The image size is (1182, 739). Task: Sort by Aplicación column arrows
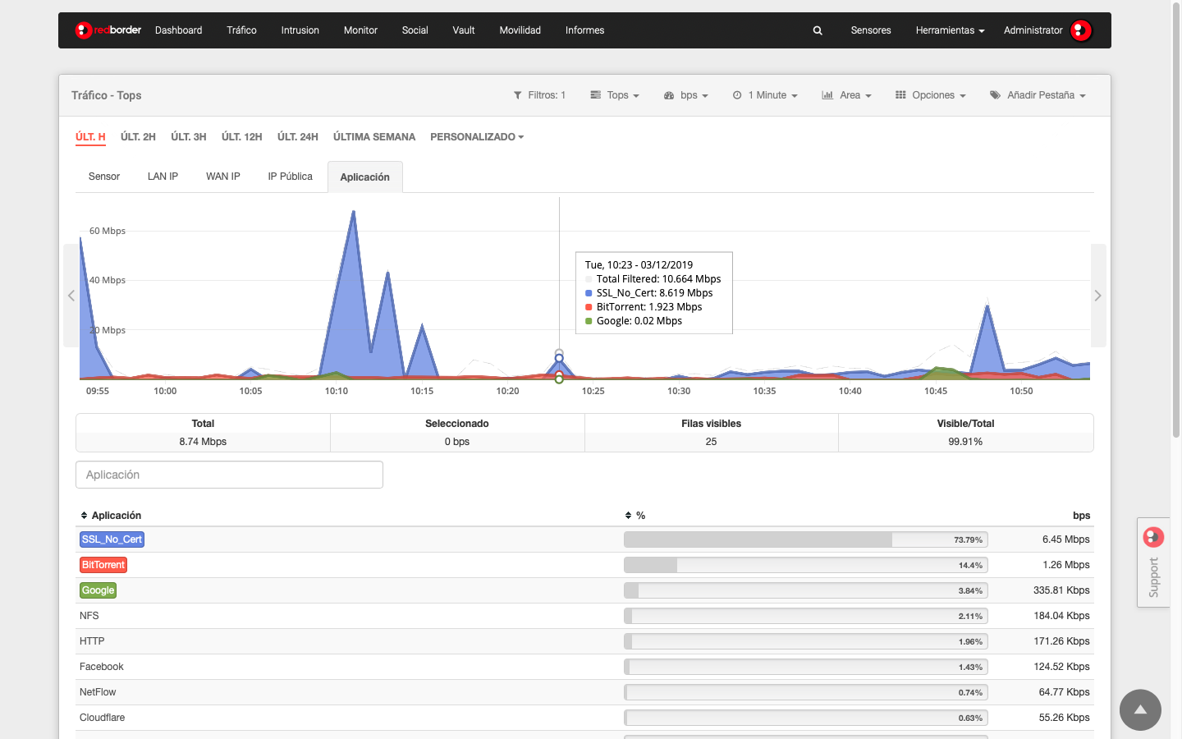tap(84, 516)
